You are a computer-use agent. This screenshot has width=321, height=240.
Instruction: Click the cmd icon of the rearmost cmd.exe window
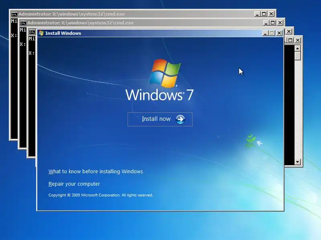click(14, 14)
